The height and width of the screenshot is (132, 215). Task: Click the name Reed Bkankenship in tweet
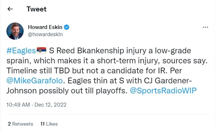point(90,50)
